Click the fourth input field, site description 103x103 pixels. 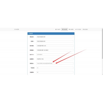[55, 50]
